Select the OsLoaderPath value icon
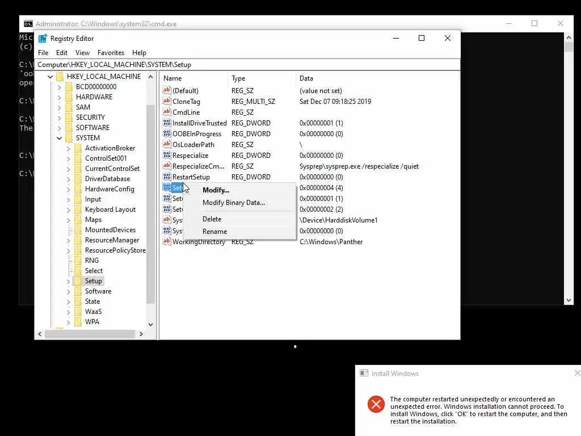The height and width of the screenshot is (436, 581). pos(167,144)
